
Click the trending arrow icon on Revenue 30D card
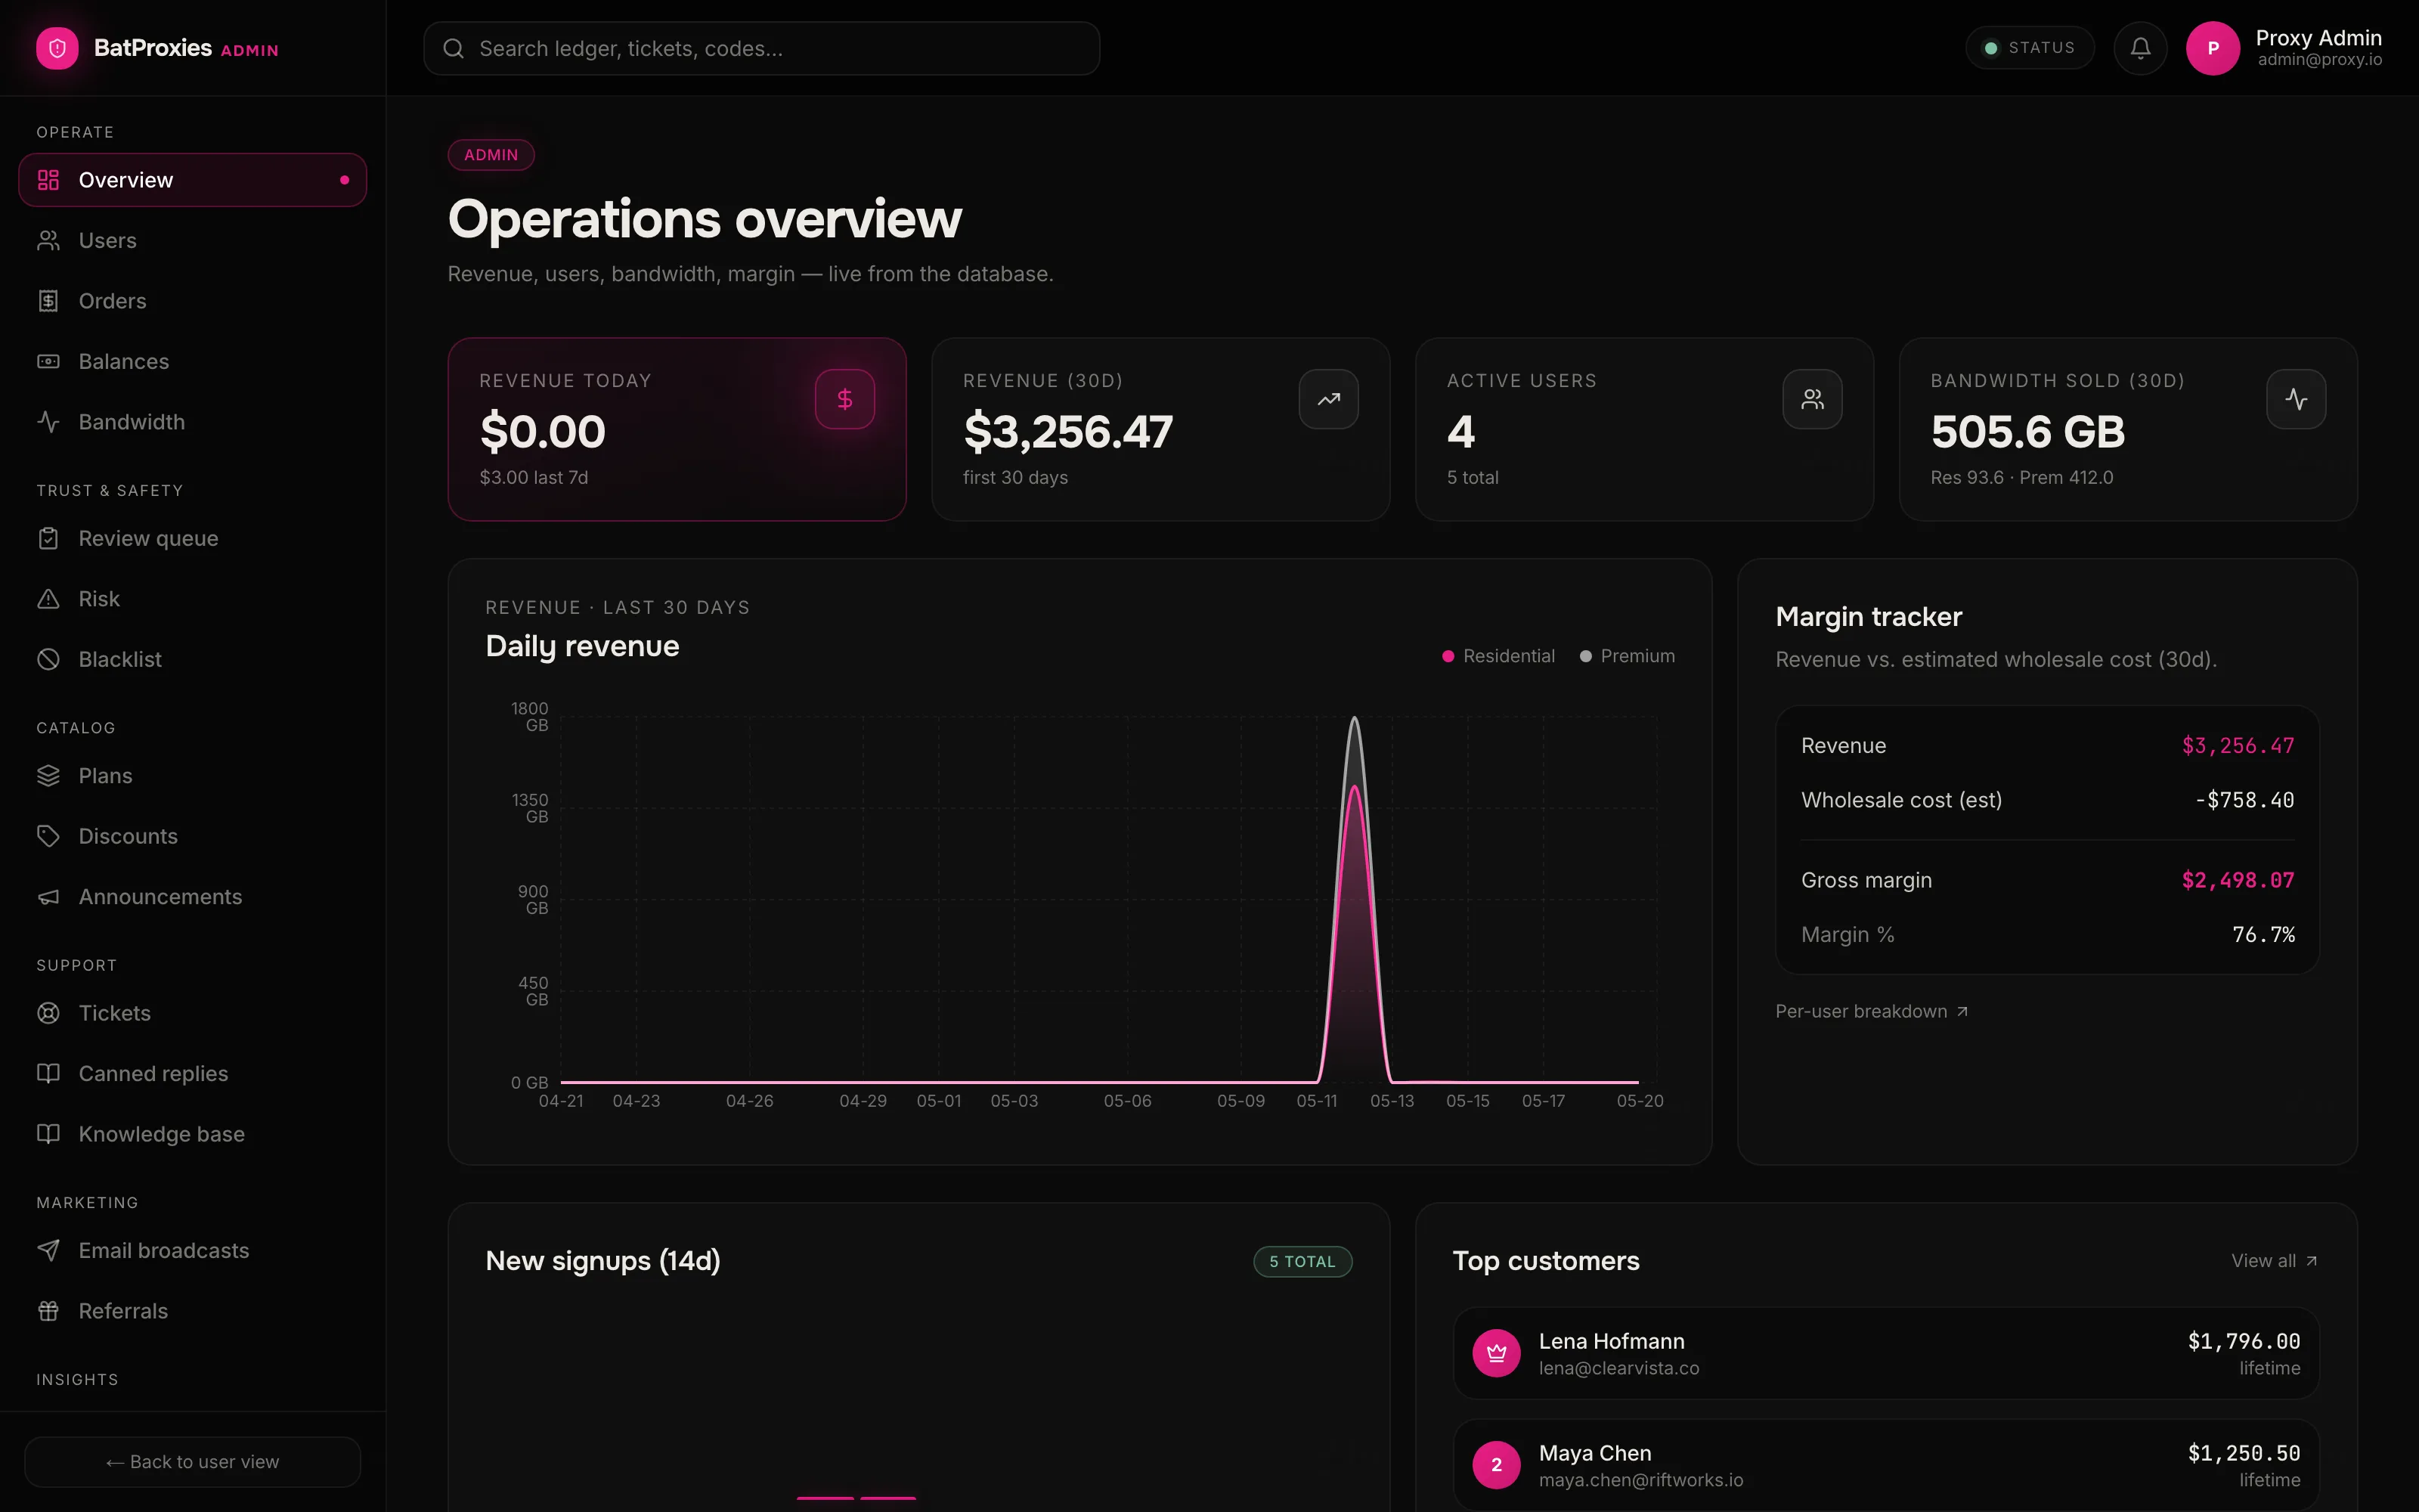coord(1328,399)
